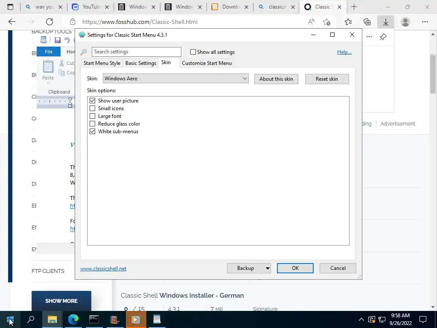Open Edge Settings and more menu
The width and height of the screenshot is (437, 328).
(425, 22)
